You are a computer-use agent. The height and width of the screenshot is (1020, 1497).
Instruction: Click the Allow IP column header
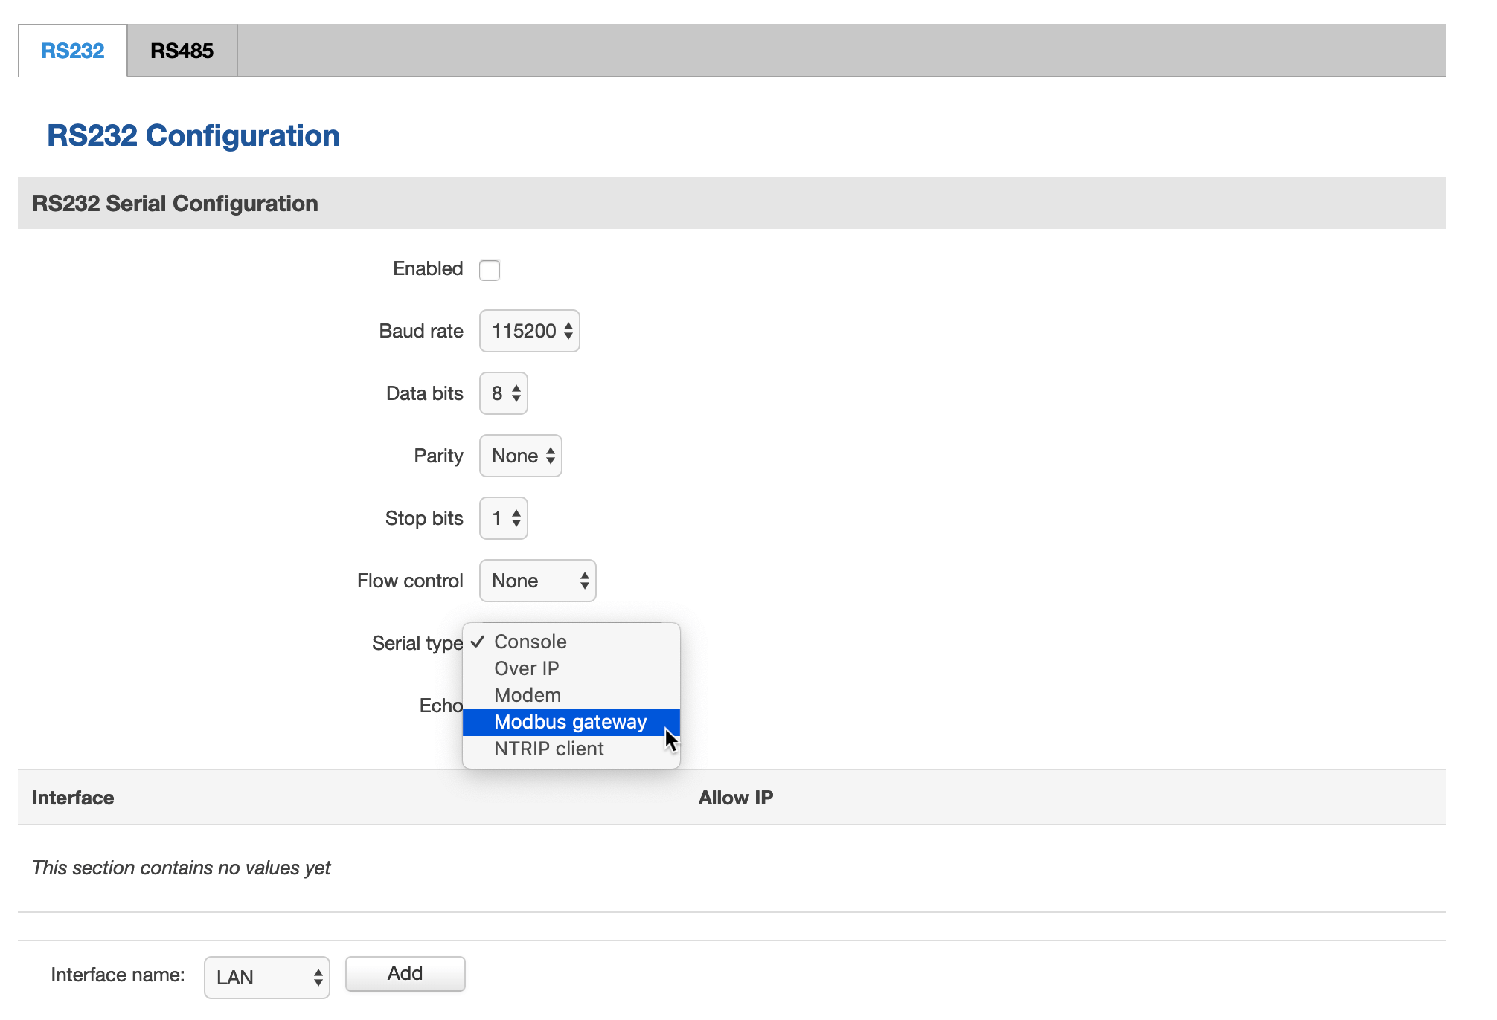[x=735, y=798]
